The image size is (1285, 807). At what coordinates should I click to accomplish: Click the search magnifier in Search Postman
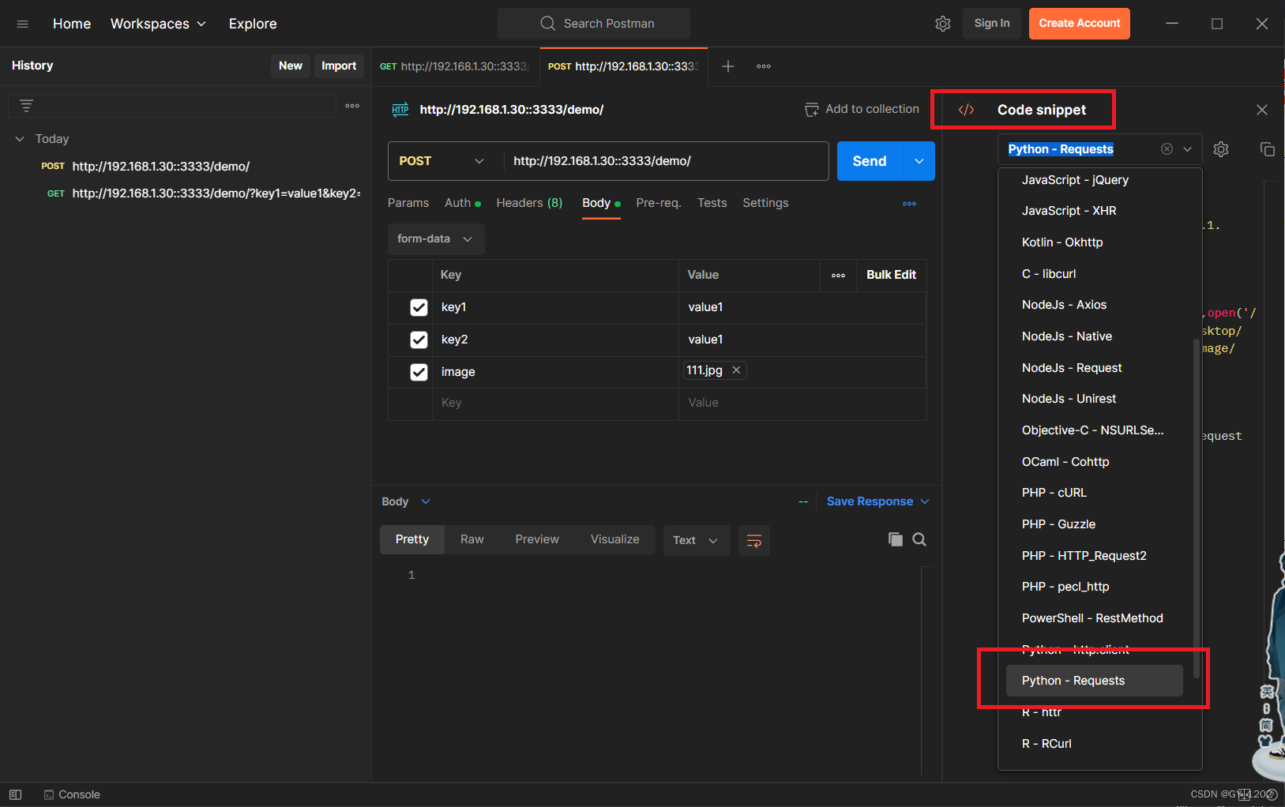548,24
